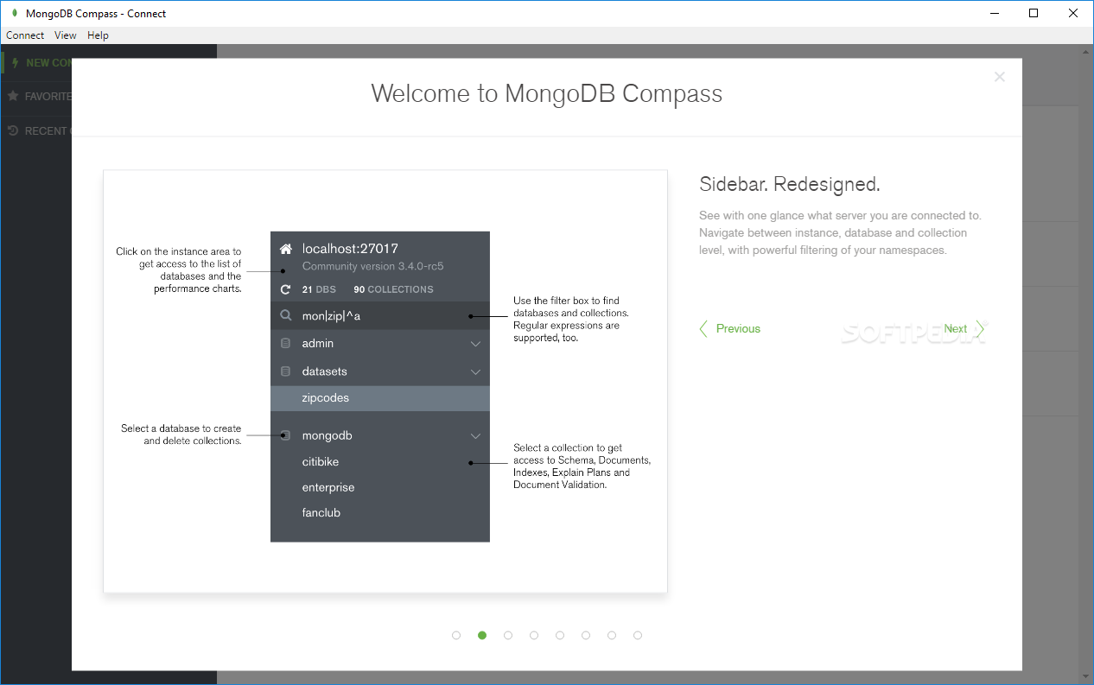Click the Recents history icon
This screenshot has height=685, width=1094.
pyautogui.click(x=13, y=130)
